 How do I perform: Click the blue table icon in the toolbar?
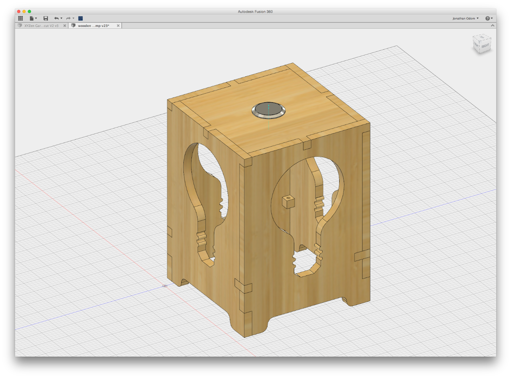80,18
